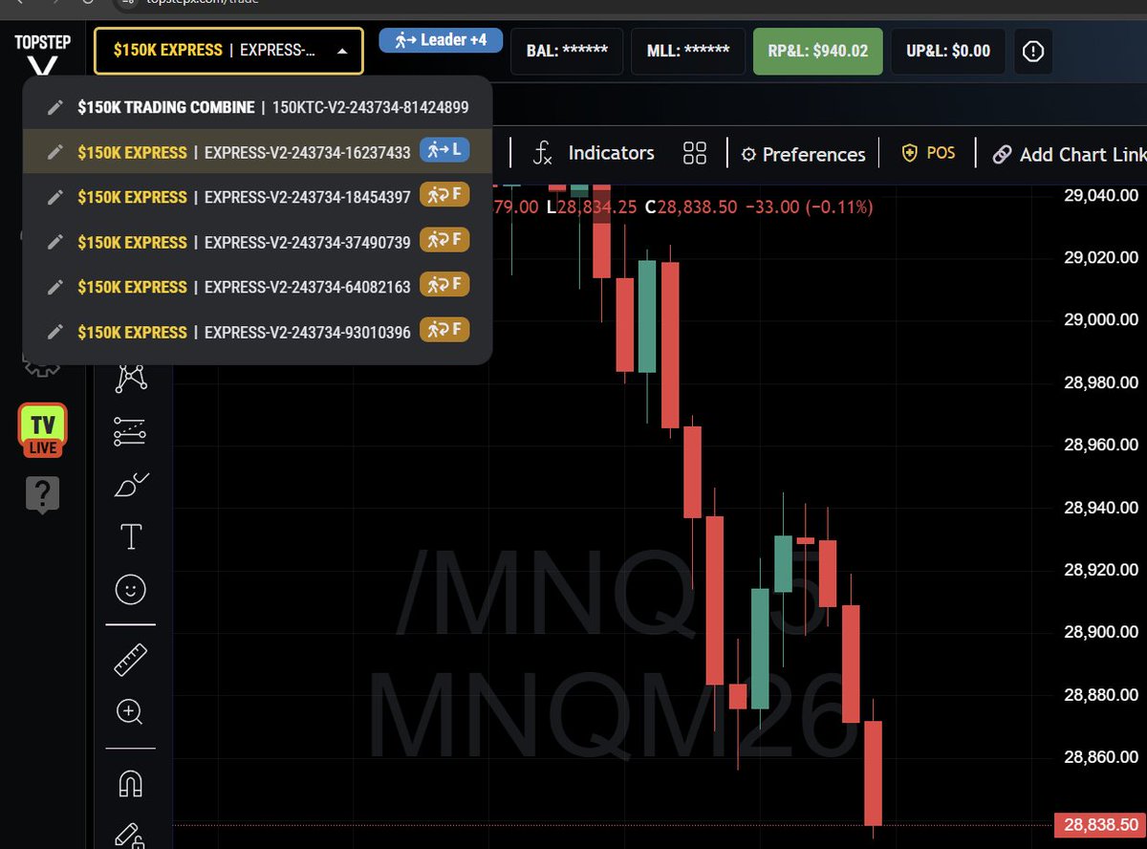Click the Leader +4 copy trading badge
This screenshot has width=1147, height=849.
coord(441,40)
